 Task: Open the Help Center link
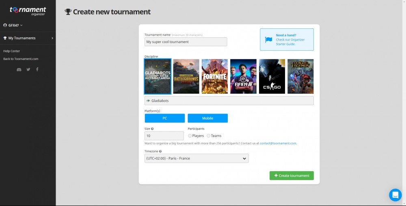[x=12, y=51]
